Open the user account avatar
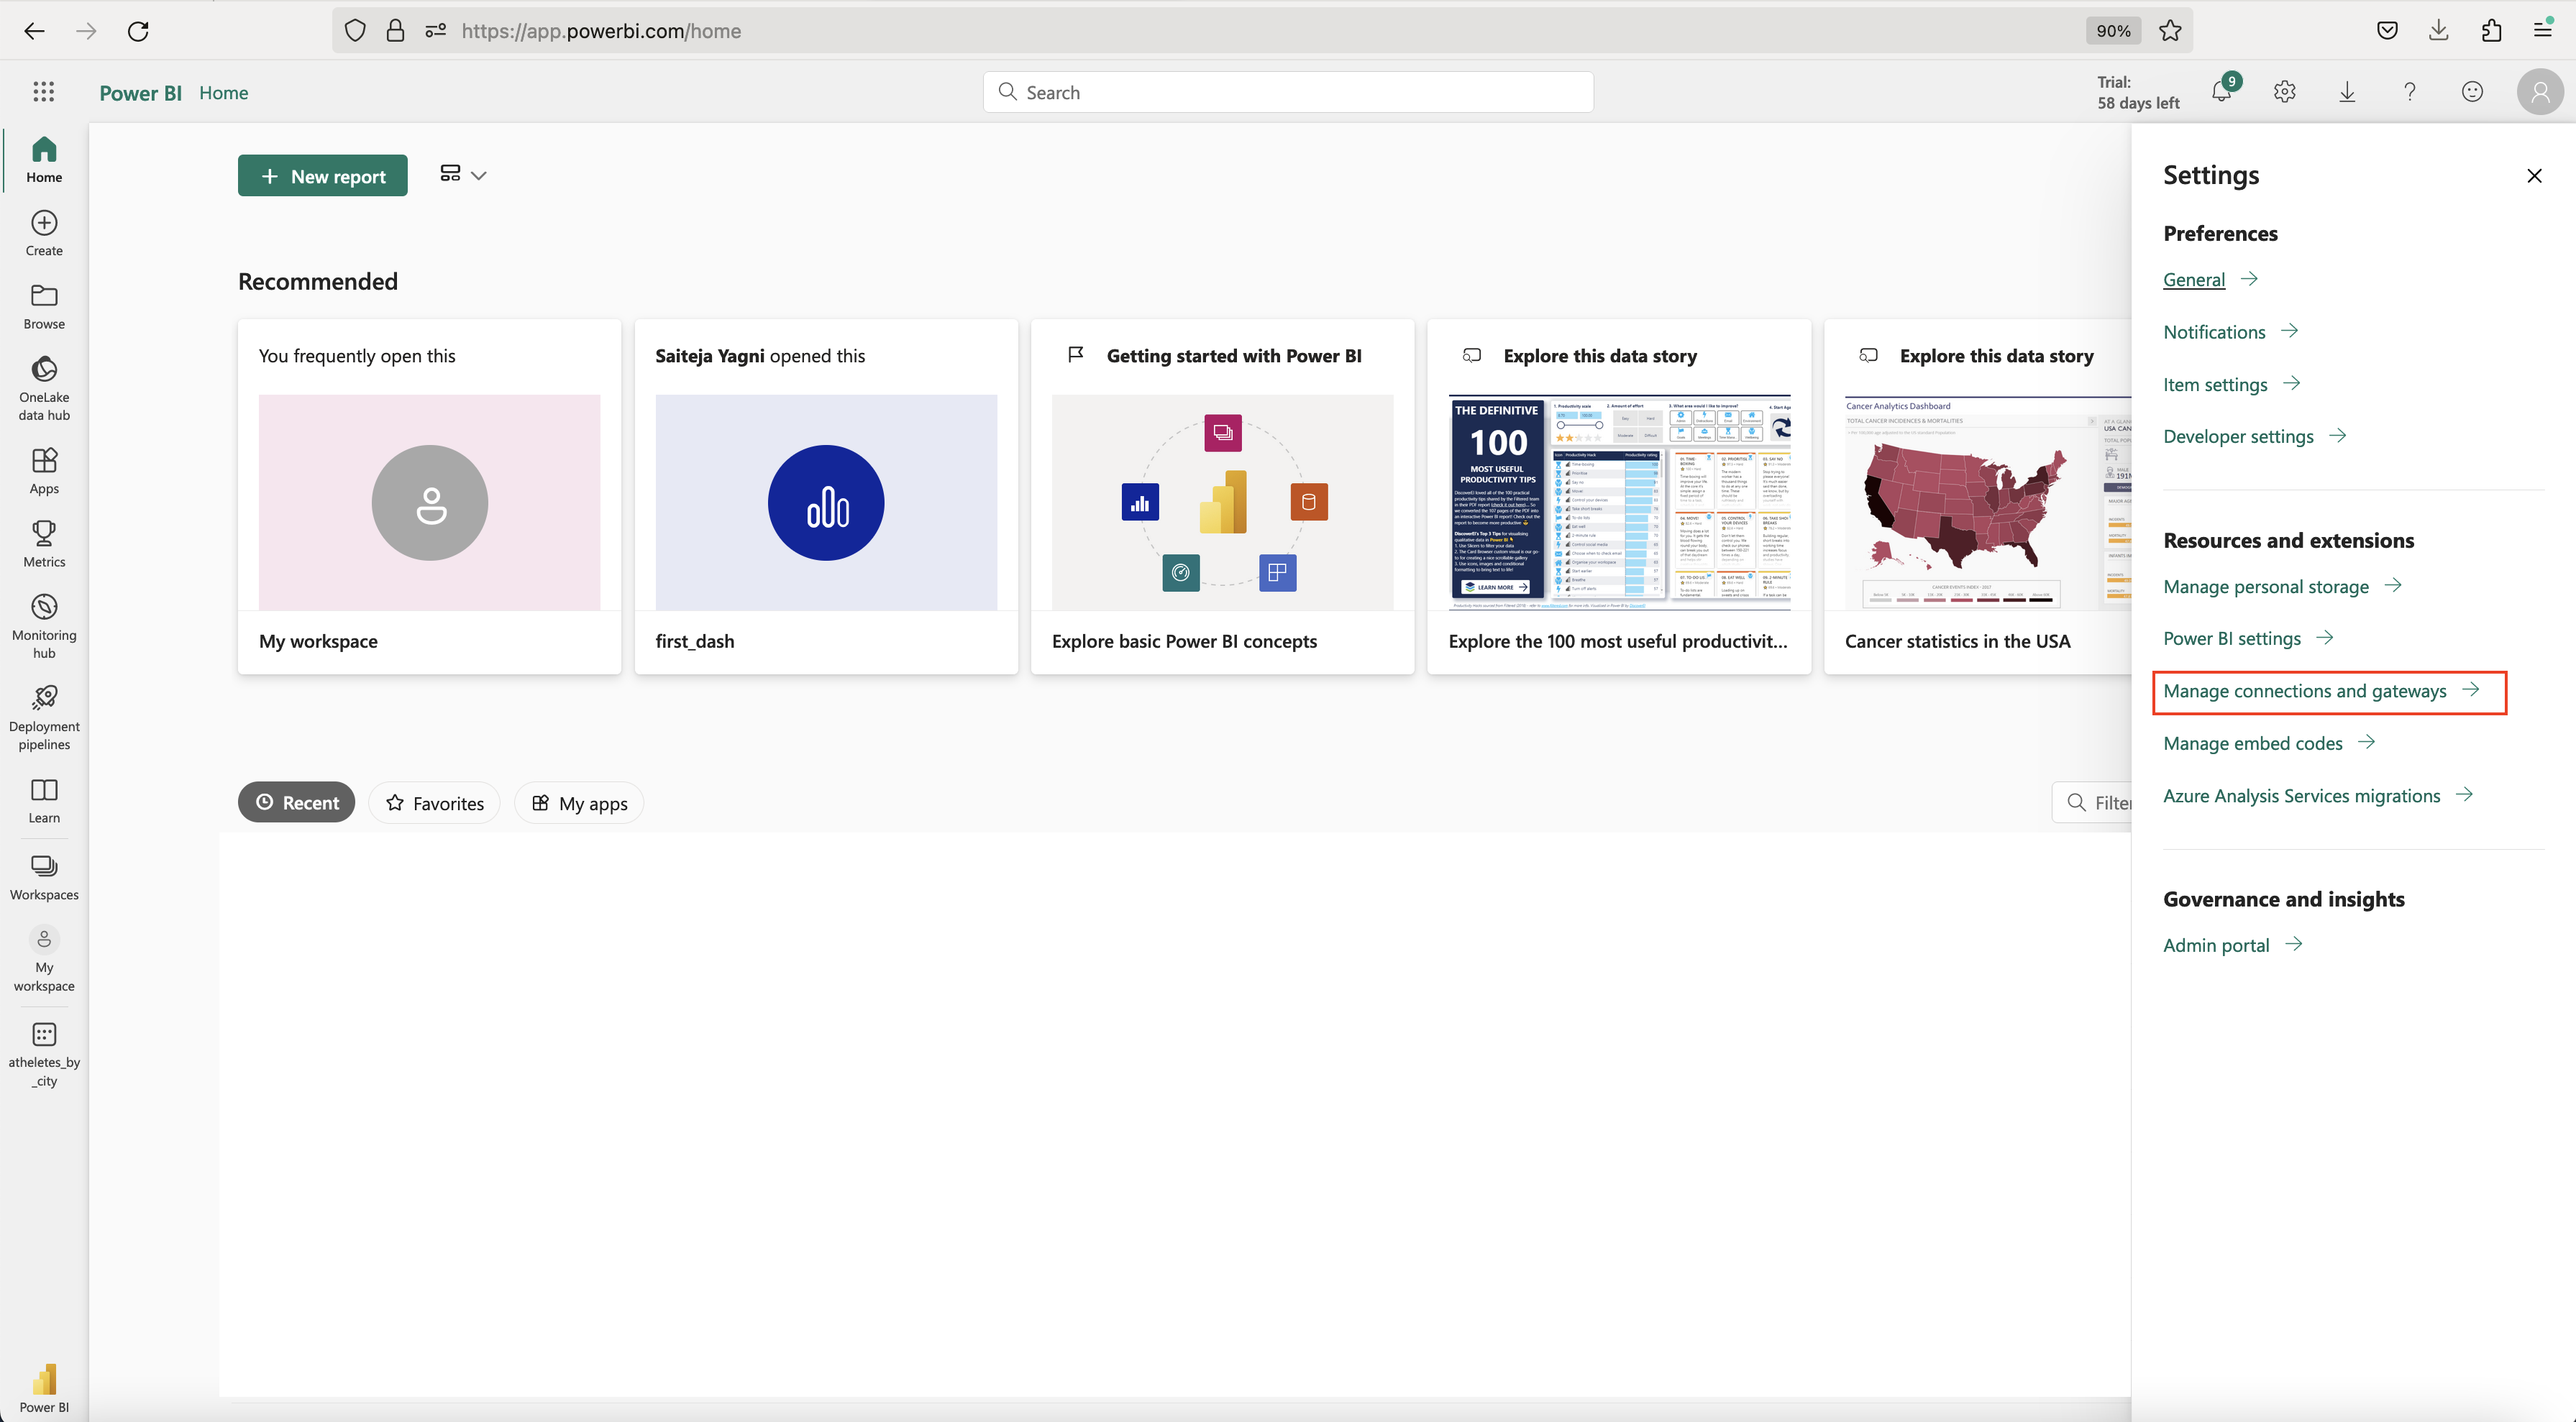Viewport: 2576px width, 1422px height. click(x=2540, y=92)
